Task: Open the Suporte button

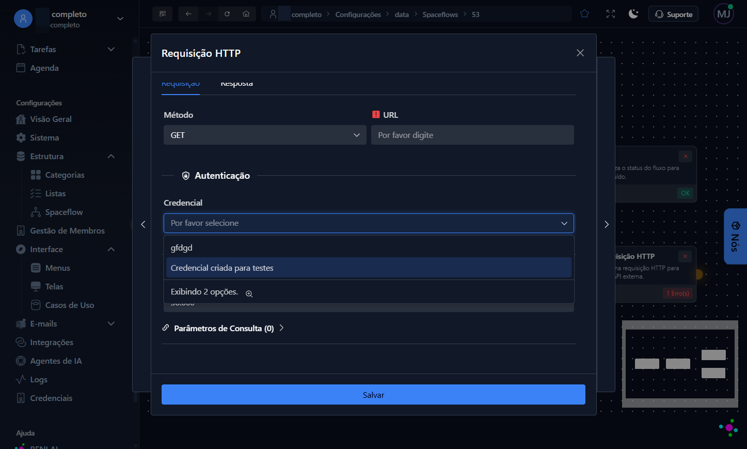Action: tap(673, 14)
